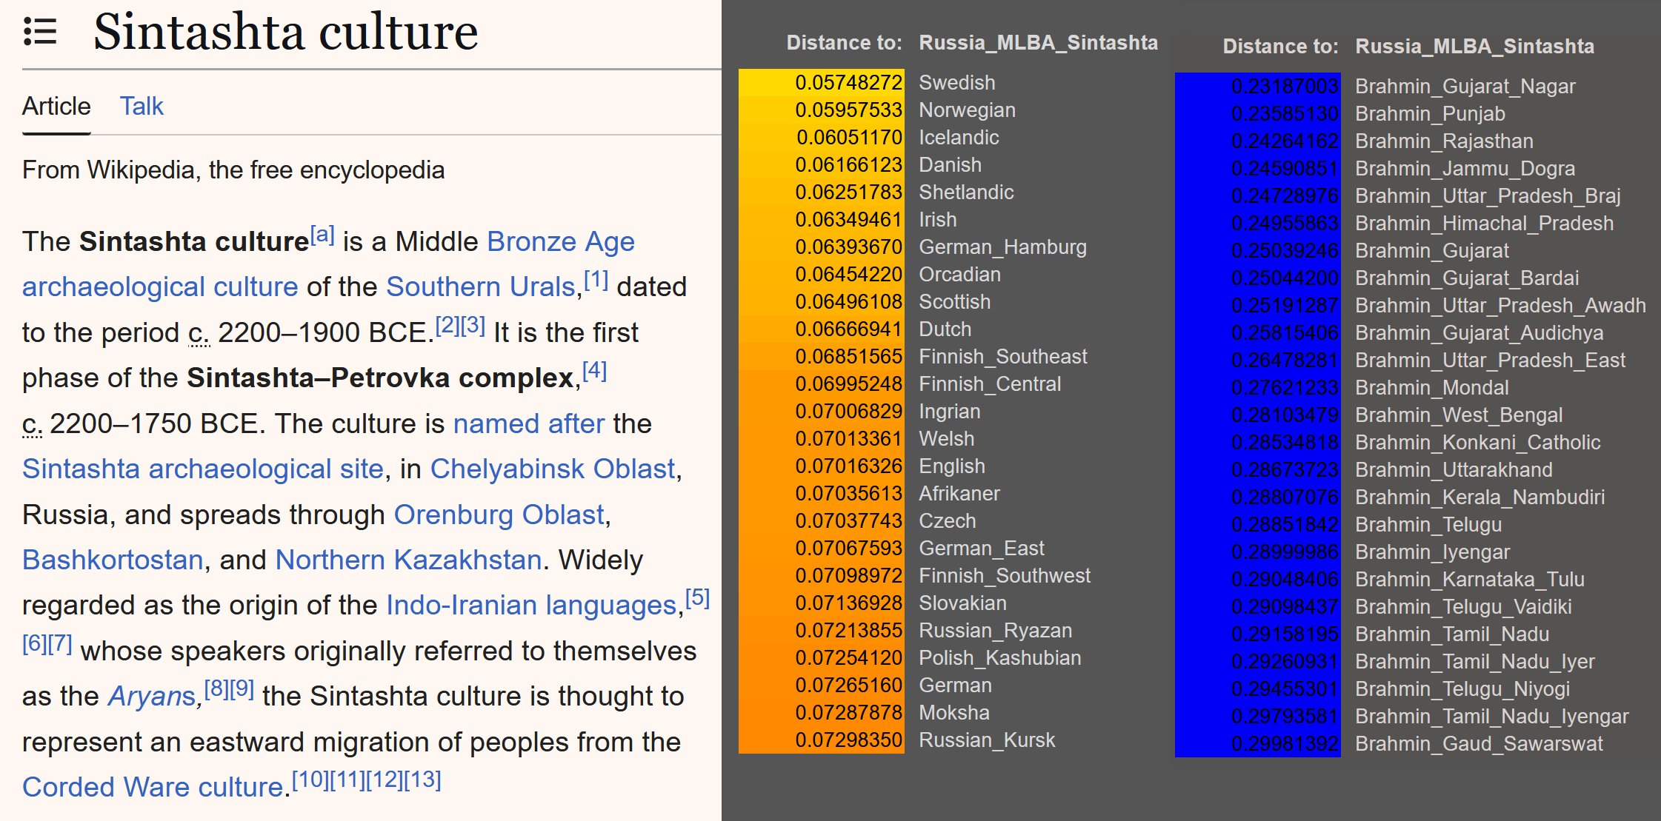1661x821 pixels.
Task: Click the Brahmin_Mondal row label
Action: point(1431,388)
